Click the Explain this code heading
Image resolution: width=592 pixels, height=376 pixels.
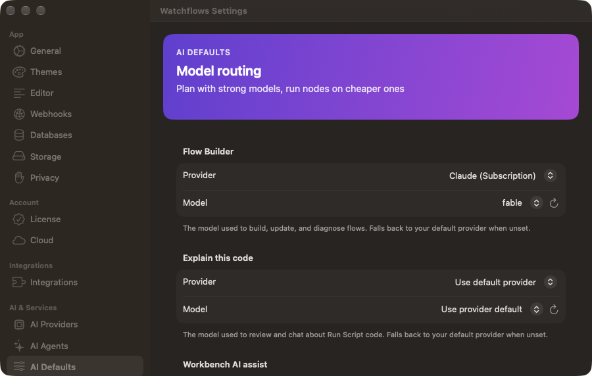(218, 258)
